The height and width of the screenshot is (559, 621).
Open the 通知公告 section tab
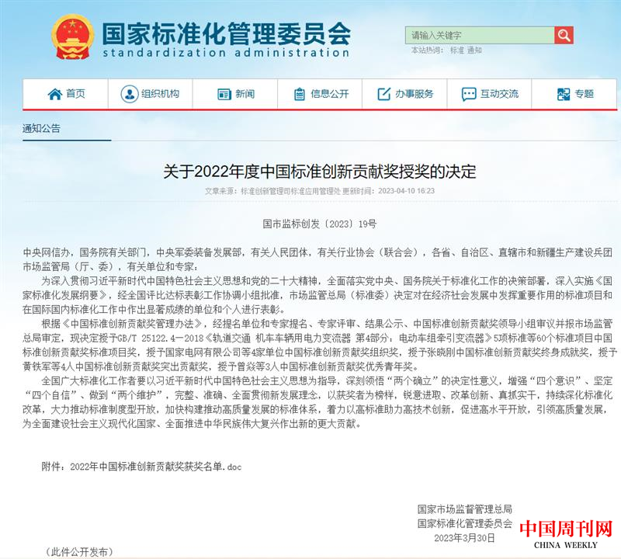(x=41, y=129)
